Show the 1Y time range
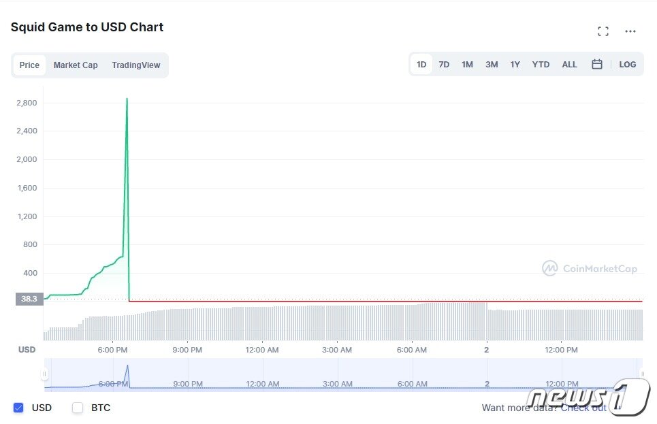The image size is (657, 424). (515, 65)
